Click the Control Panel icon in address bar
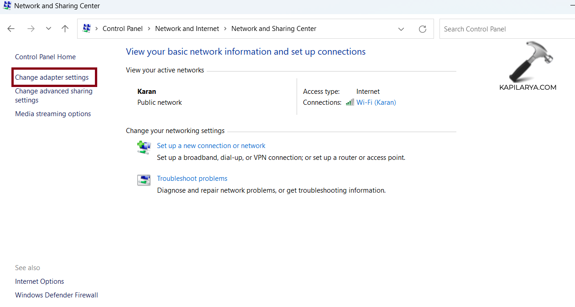575x307 pixels. (87, 29)
